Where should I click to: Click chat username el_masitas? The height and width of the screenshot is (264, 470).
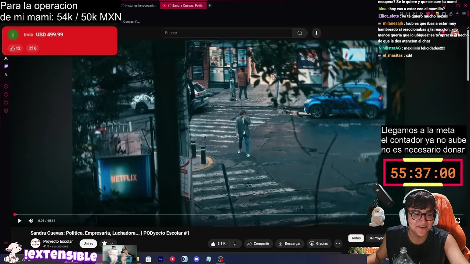click(x=393, y=55)
